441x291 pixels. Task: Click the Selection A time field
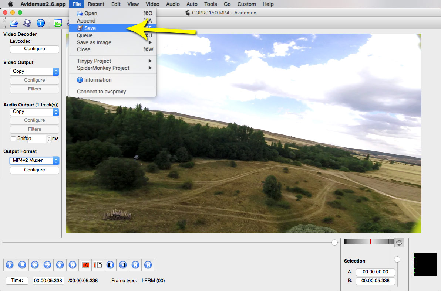[375, 272]
